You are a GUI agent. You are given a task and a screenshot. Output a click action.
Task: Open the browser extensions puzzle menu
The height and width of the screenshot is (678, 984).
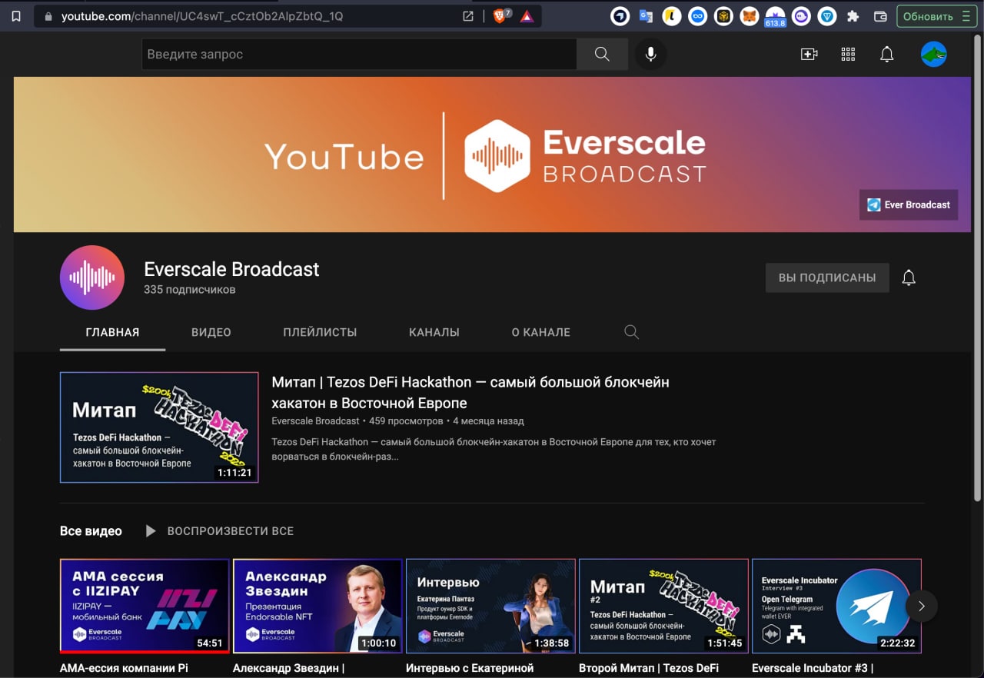(853, 16)
